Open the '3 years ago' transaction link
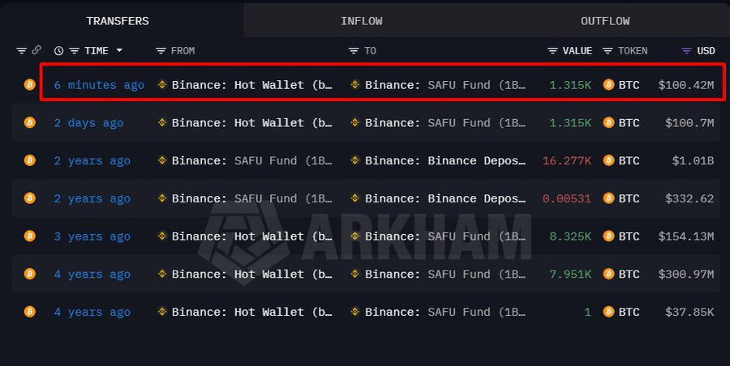The width and height of the screenshot is (730, 366). click(x=92, y=236)
